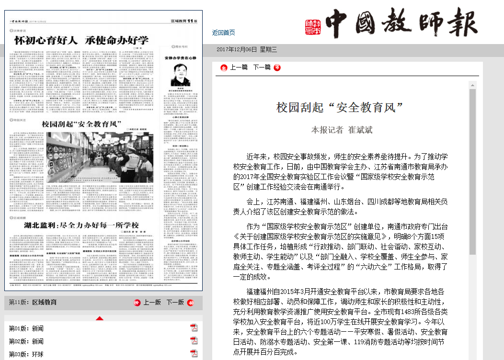Screen dimensions: 504x360
Task: Click the red previous-article arrow icon
Action: tap(224, 67)
